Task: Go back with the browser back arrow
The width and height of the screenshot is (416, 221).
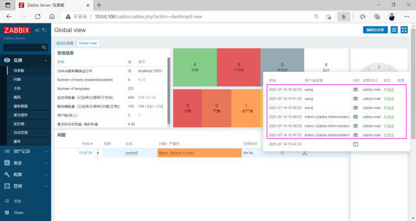Action: point(9,16)
